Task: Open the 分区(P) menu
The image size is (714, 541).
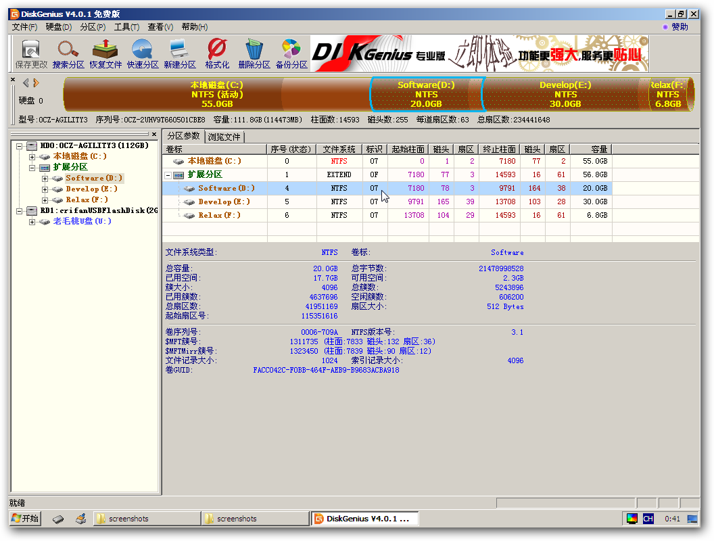Action: click(93, 27)
